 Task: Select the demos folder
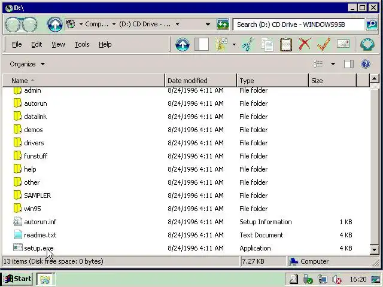point(28,130)
